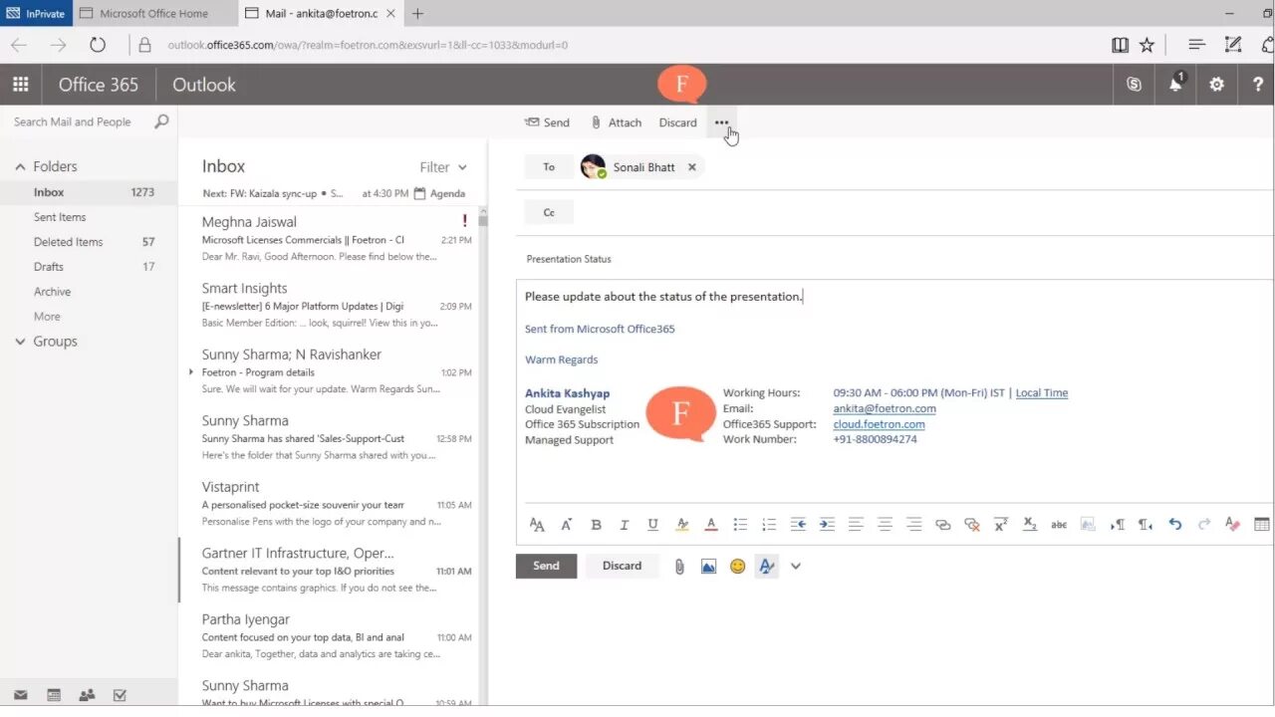
Task: Clear formatting with the eraser icon
Action: tap(1233, 525)
